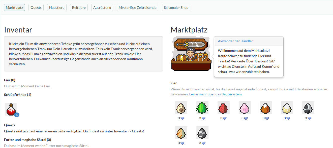Buy the black and white panda egg
Viewport: 333px width, 148px height.
(308, 108)
